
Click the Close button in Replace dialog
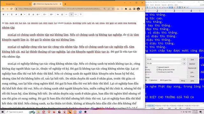pos(192,76)
